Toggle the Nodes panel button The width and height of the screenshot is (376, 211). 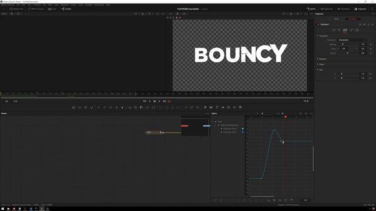pos(66,9)
